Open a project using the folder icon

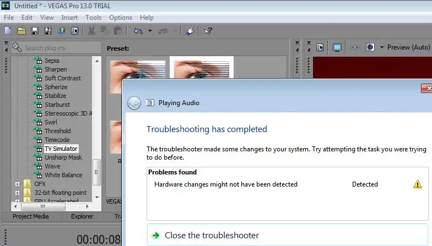click(21, 31)
